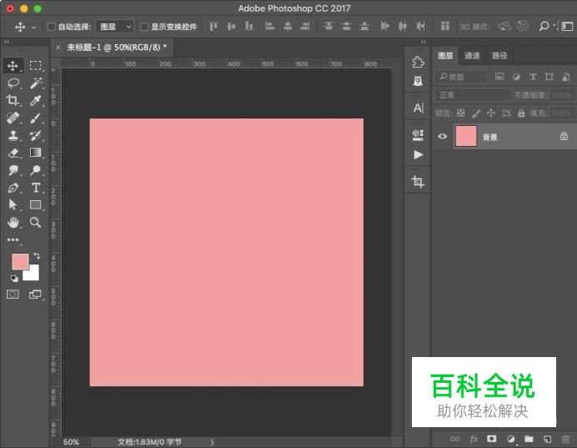Enable the 显示变换控件 checkbox
The image size is (577, 448).
point(144,27)
